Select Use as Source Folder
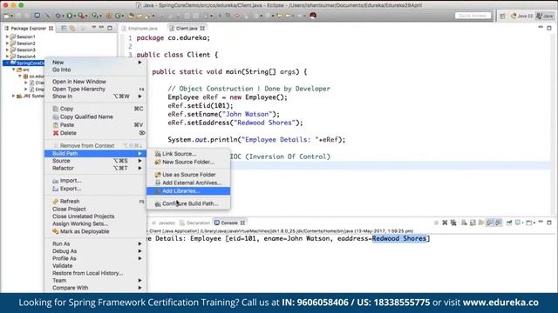Viewport: 558px width, 313px height. coord(188,175)
